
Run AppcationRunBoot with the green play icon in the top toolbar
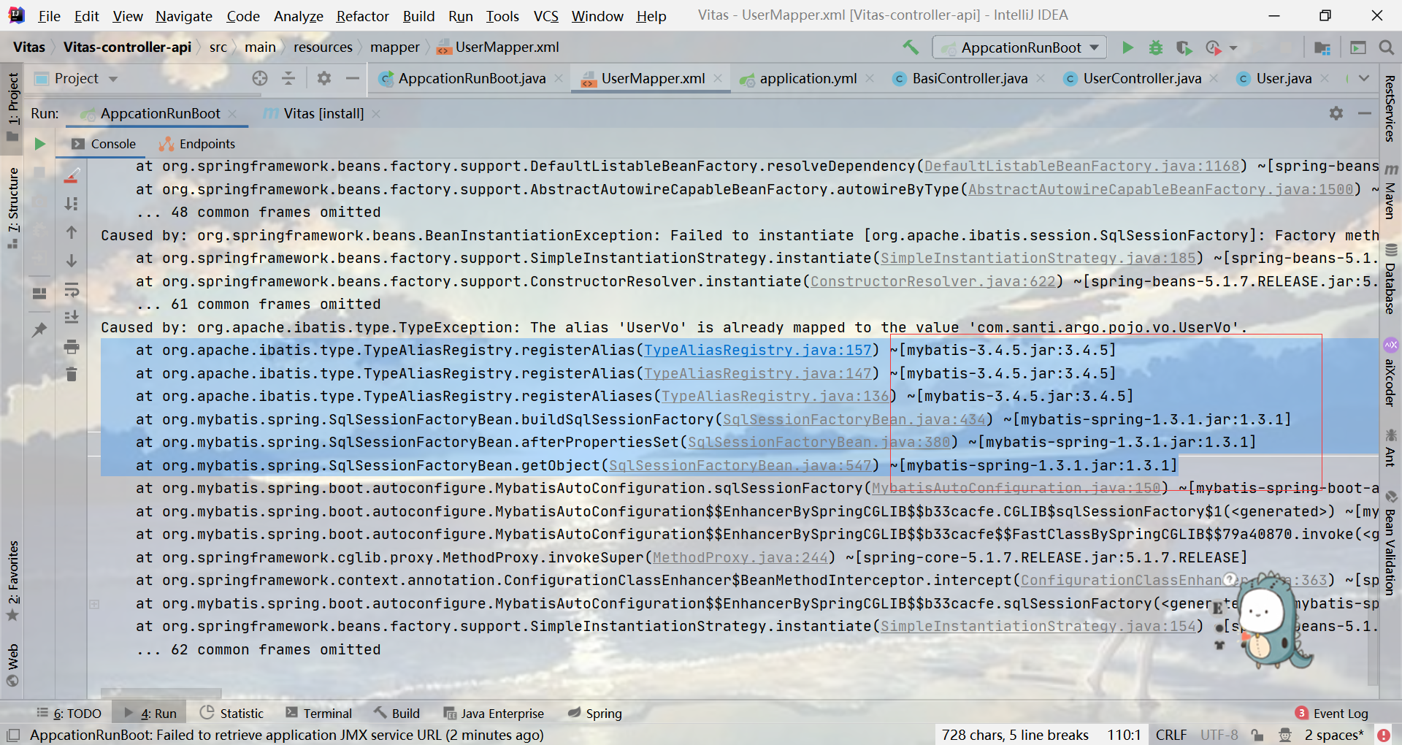click(1127, 47)
